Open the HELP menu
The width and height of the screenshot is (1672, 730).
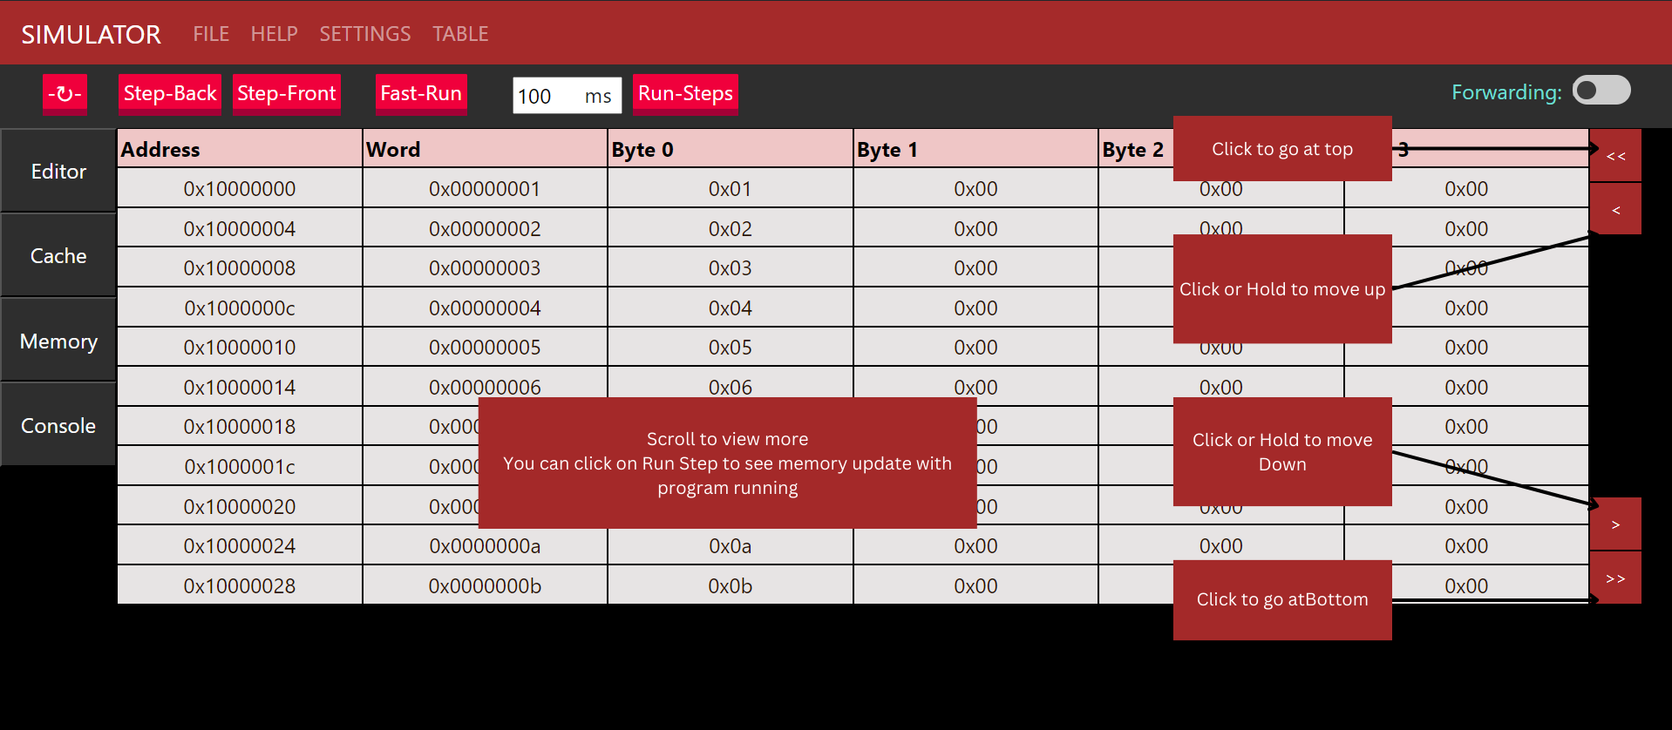(x=274, y=34)
